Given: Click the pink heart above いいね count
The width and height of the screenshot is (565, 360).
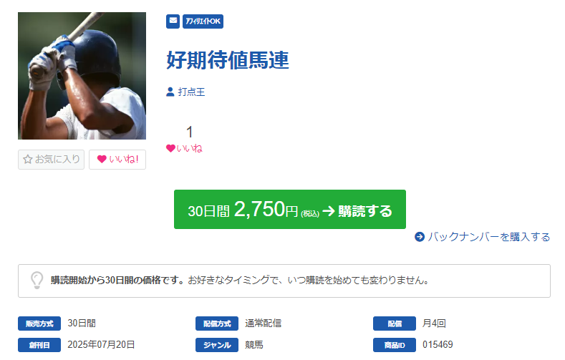Looking at the screenshot, I should click(x=170, y=148).
